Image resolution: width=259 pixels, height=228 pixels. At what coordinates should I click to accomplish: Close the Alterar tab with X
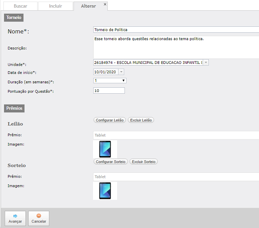click(105, 4)
